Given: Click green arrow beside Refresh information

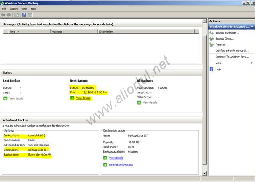Looking at the screenshot, I should 105,165.
